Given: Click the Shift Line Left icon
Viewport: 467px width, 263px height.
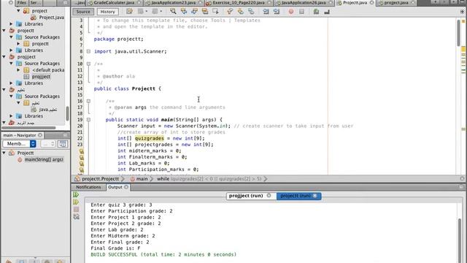Looking at the screenshot, I should point(266,12).
